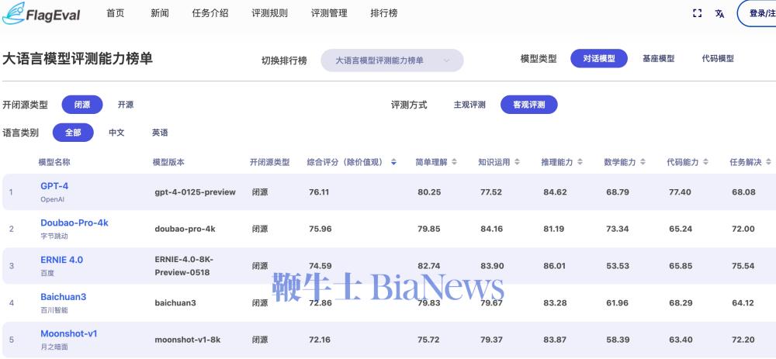Screen dimensions: 776x359
Task: Select 主观评测 evaluation method
Action: point(469,105)
